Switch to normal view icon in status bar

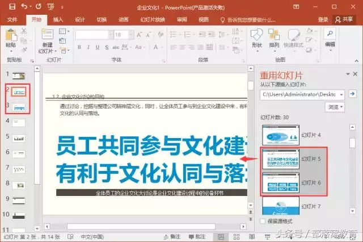[x=221, y=237]
